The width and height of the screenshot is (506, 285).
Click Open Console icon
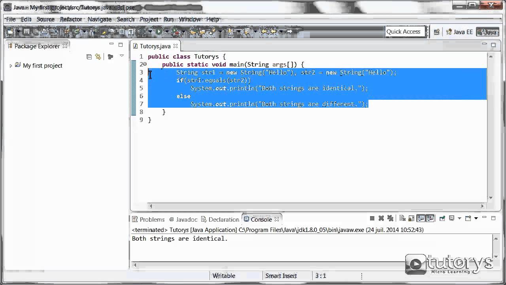coord(468,218)
